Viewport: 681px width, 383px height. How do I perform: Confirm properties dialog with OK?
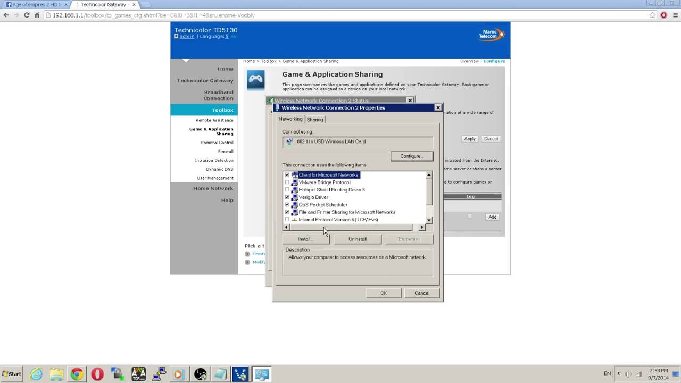tap(384, 293)
